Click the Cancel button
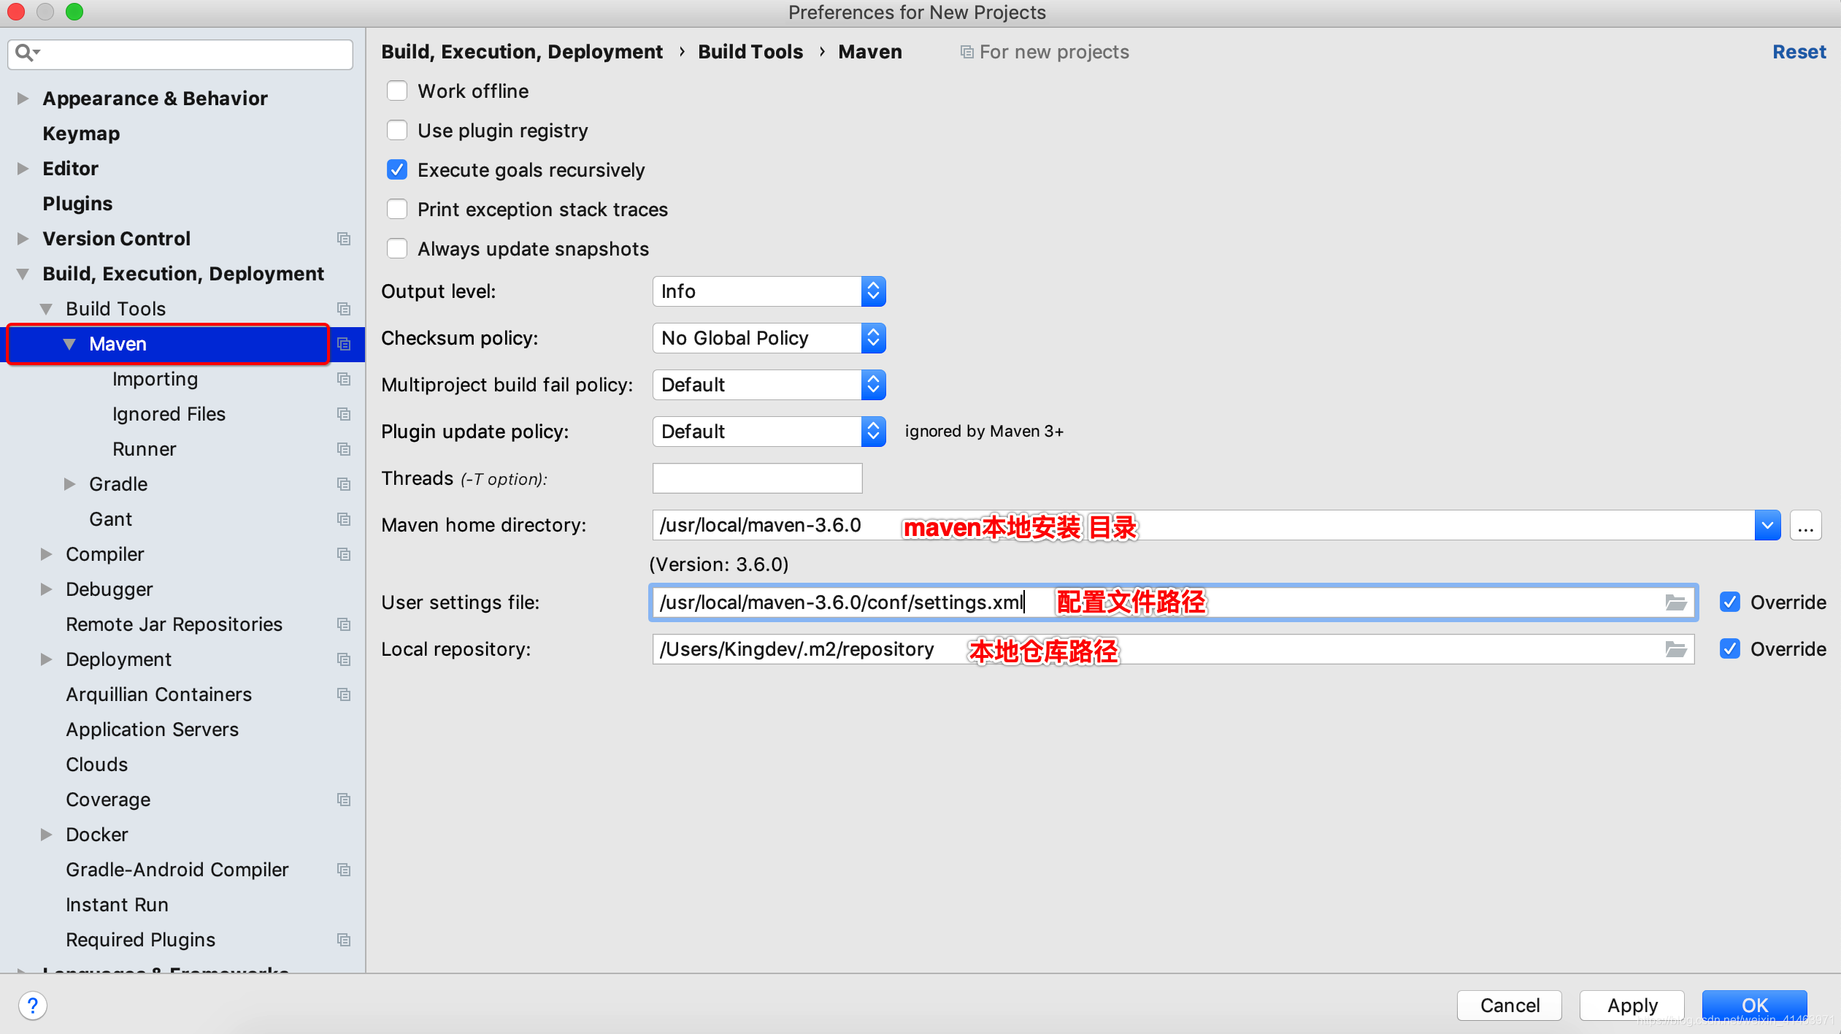Image resolution: width=1841 pixels, height=1034 pixels. (x=1509, y=1006)
